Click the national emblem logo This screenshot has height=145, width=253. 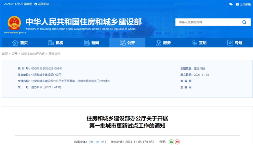pyautogui.click(x=14, y=23)
